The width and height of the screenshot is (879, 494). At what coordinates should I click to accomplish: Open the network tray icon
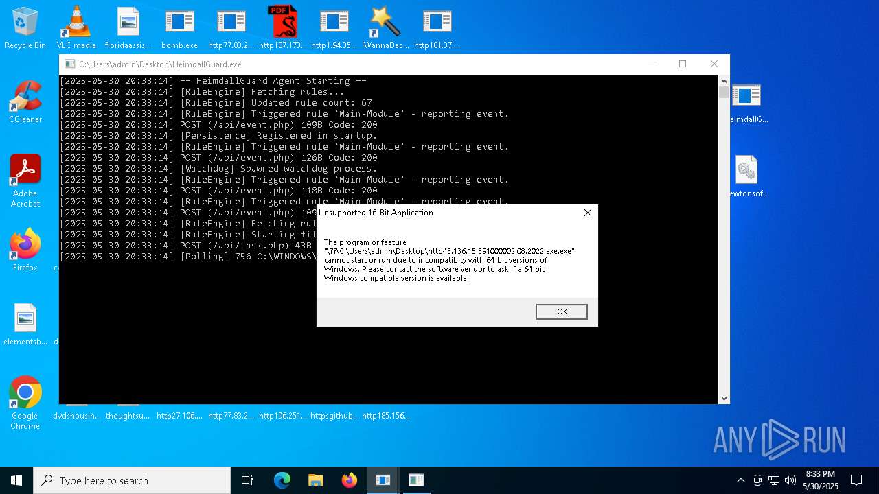tap(774, 480)
